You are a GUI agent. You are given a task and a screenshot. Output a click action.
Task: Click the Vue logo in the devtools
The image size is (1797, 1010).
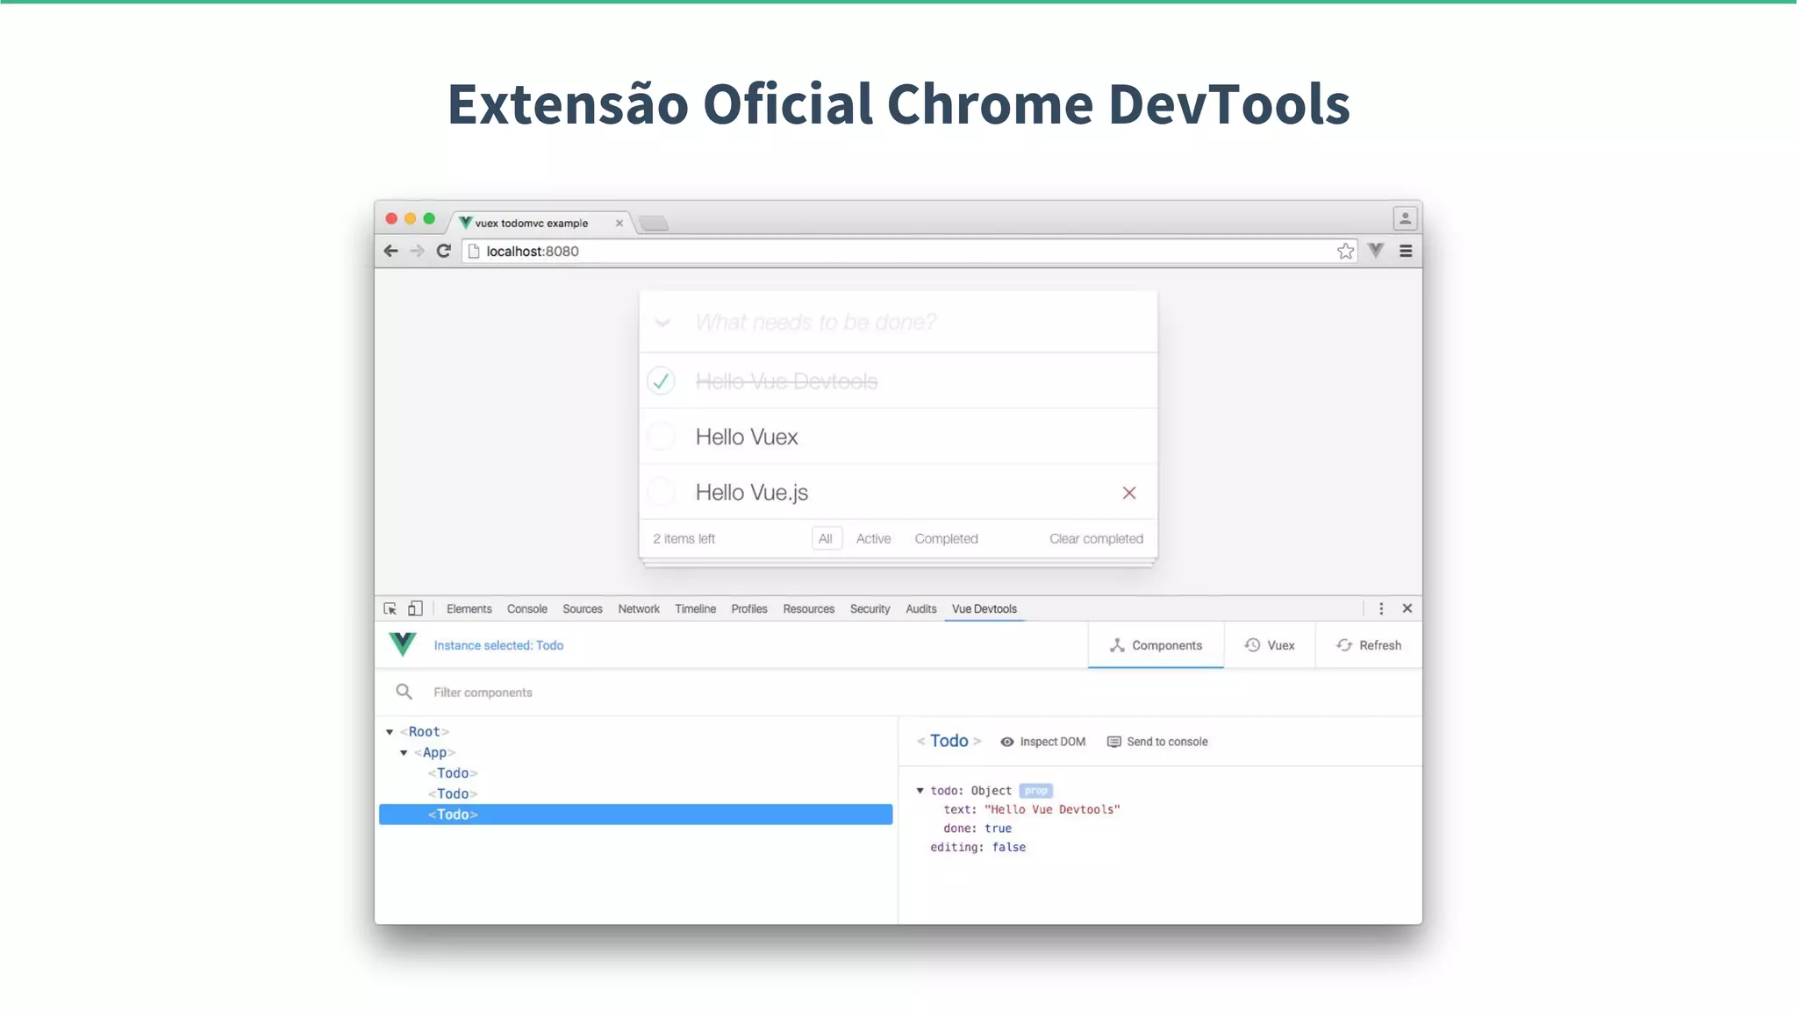pos(403,644)
